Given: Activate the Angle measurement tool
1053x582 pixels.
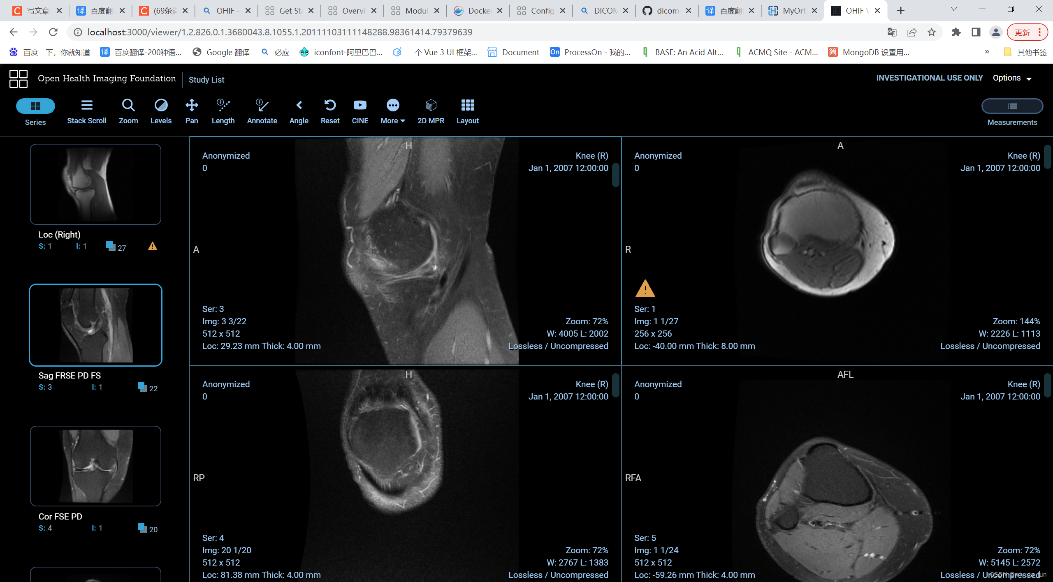Looking at the screenshot, I should (299, 111).
